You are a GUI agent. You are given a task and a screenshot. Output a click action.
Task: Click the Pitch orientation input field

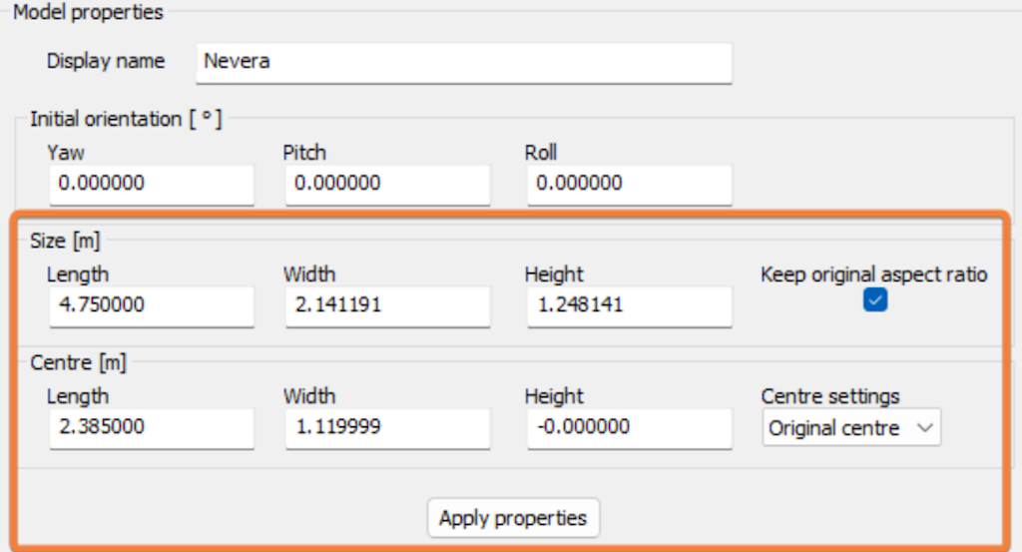pos(388,184)
